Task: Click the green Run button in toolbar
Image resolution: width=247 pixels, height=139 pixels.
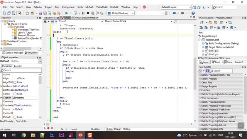Action: coord(67,13)
